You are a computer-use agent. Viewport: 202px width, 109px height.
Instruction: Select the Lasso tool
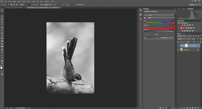pyautogui.click(x=2, y=16)
